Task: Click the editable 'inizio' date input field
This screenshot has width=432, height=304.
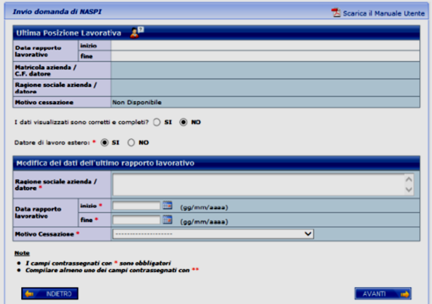Action: coord(136,206)
